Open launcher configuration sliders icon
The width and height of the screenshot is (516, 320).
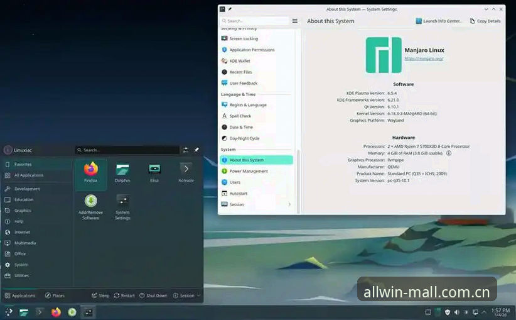(186, 150)
